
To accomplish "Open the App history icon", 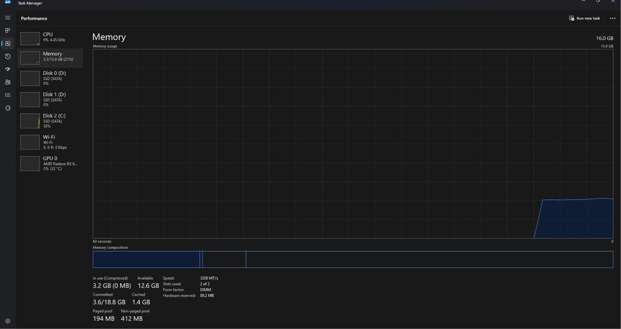I will click(7, 56).
